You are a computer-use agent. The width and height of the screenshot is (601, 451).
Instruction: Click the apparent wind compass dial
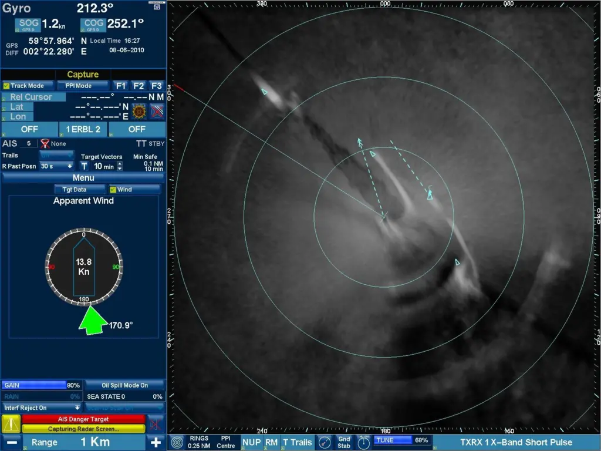point(84,267)
